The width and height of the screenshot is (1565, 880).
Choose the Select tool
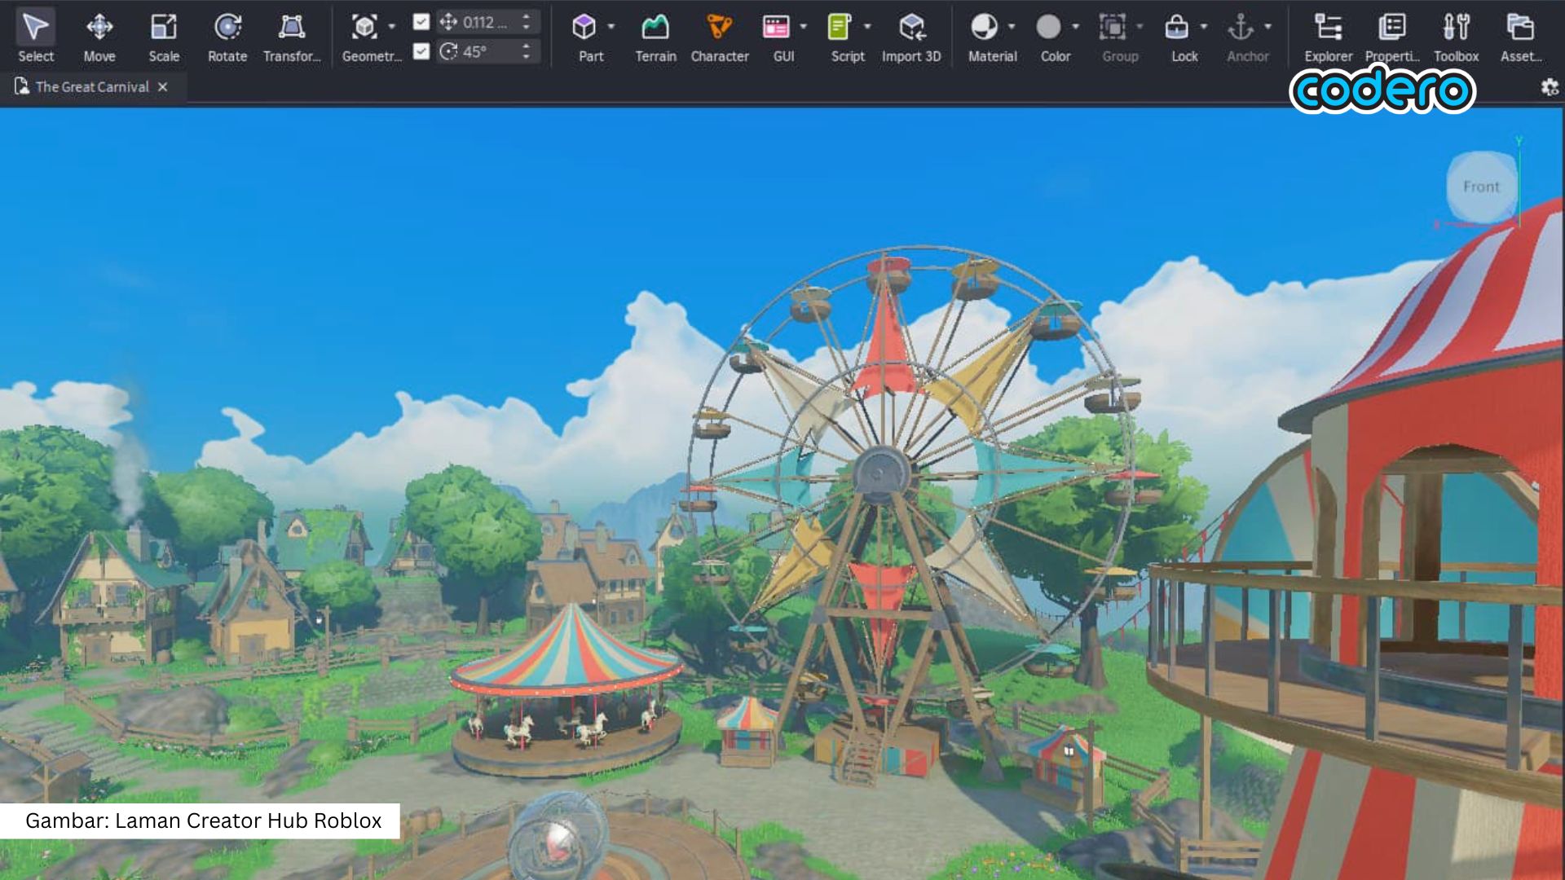tap(35, 36)
